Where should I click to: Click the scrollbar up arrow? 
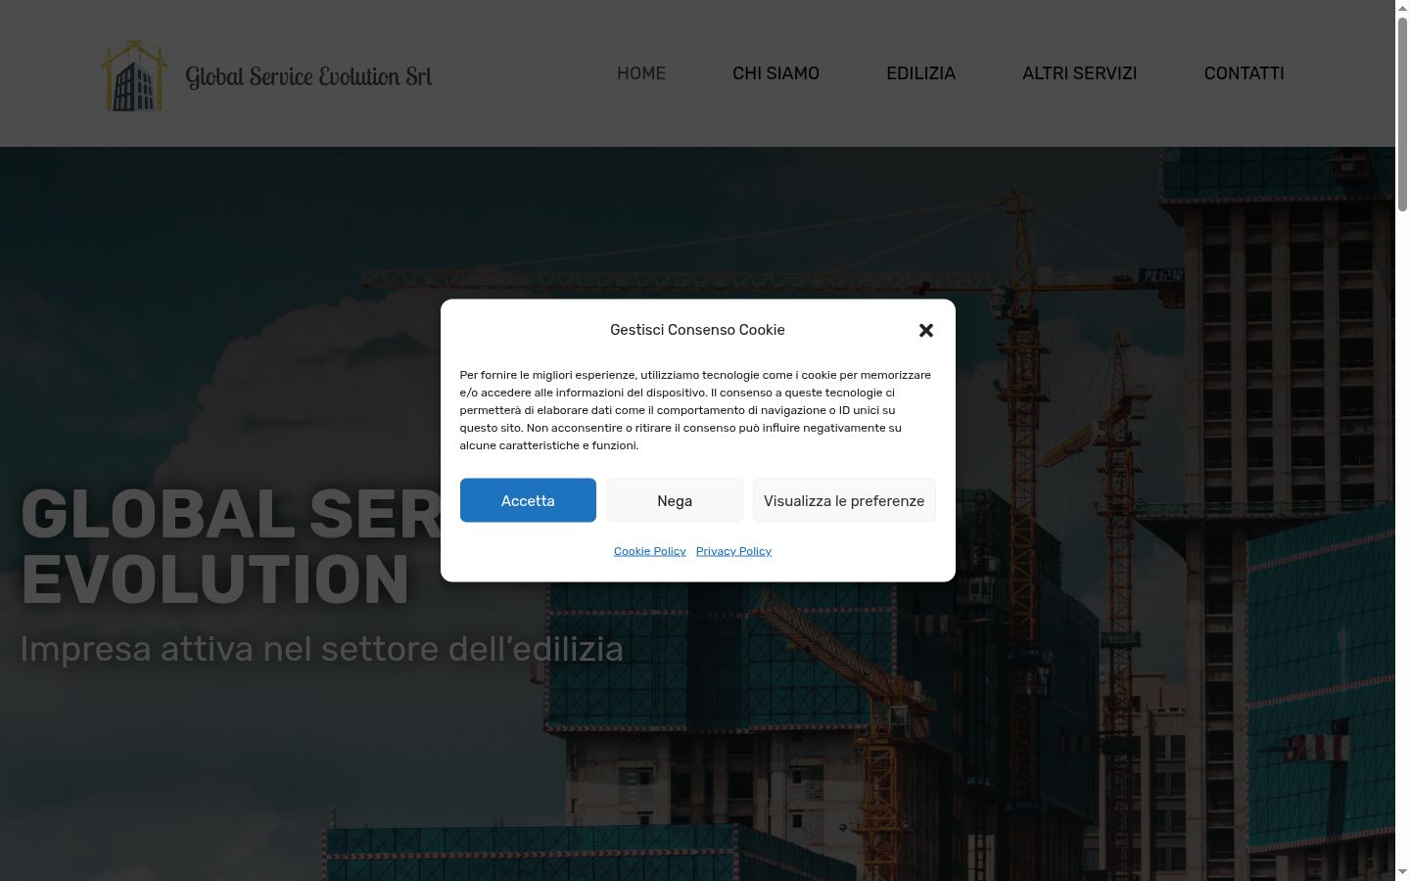click(1402, 7)
